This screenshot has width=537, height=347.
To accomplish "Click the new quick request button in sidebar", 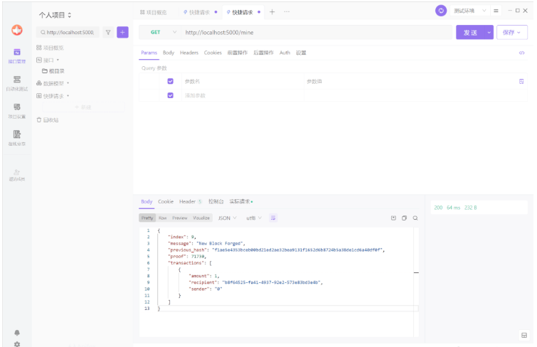I will [x=83, y=107].
